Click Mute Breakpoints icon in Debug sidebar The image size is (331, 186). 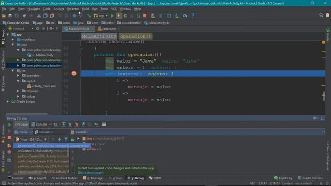[x=9, y=152]
